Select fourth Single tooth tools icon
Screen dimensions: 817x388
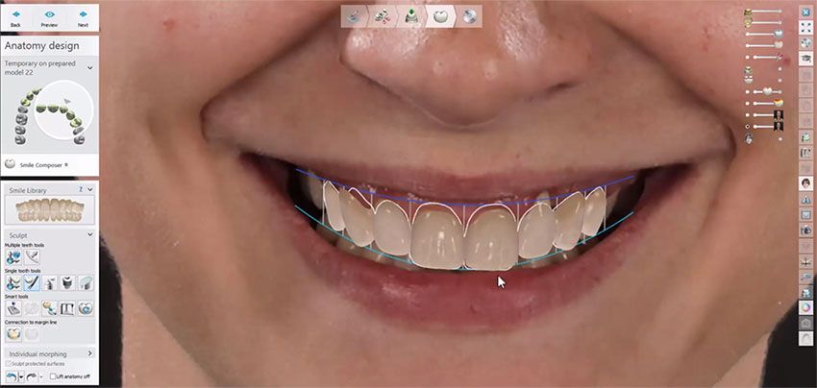[67, 282]
